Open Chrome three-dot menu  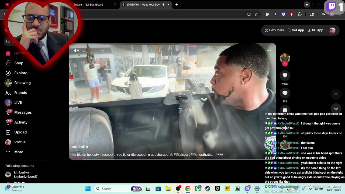(x=340, y=14)
